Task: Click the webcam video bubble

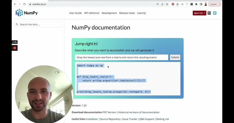Action: click(x=44, y=94)
